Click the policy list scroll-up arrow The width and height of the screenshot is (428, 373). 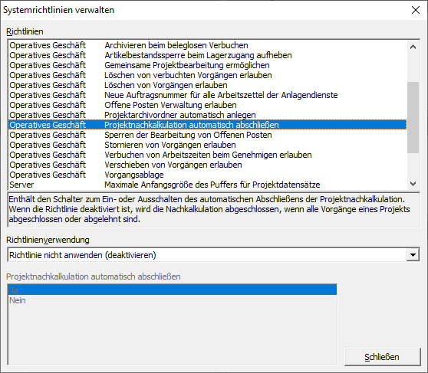coord(413,47)
